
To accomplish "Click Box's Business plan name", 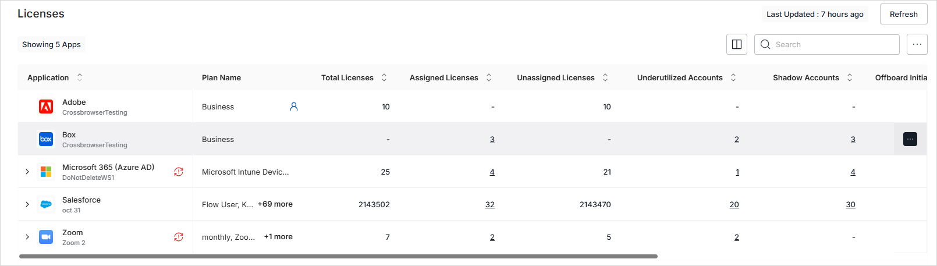I will pos(218,139).
